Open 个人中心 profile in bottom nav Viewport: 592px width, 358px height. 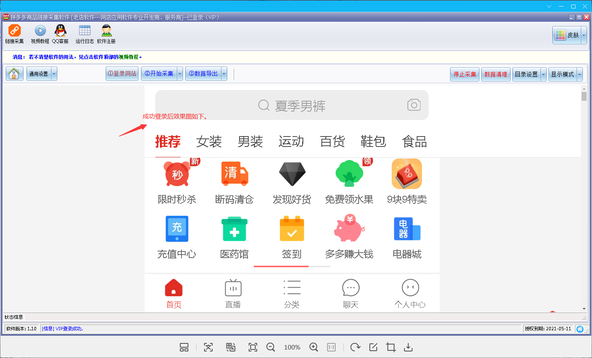(x=410, y=294)
